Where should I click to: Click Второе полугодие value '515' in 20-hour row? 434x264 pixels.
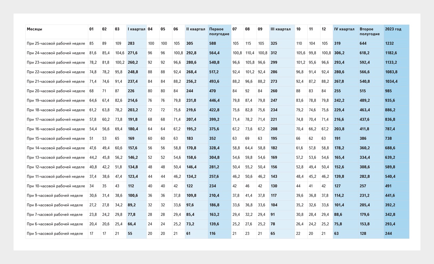click(x=363, y=91)
